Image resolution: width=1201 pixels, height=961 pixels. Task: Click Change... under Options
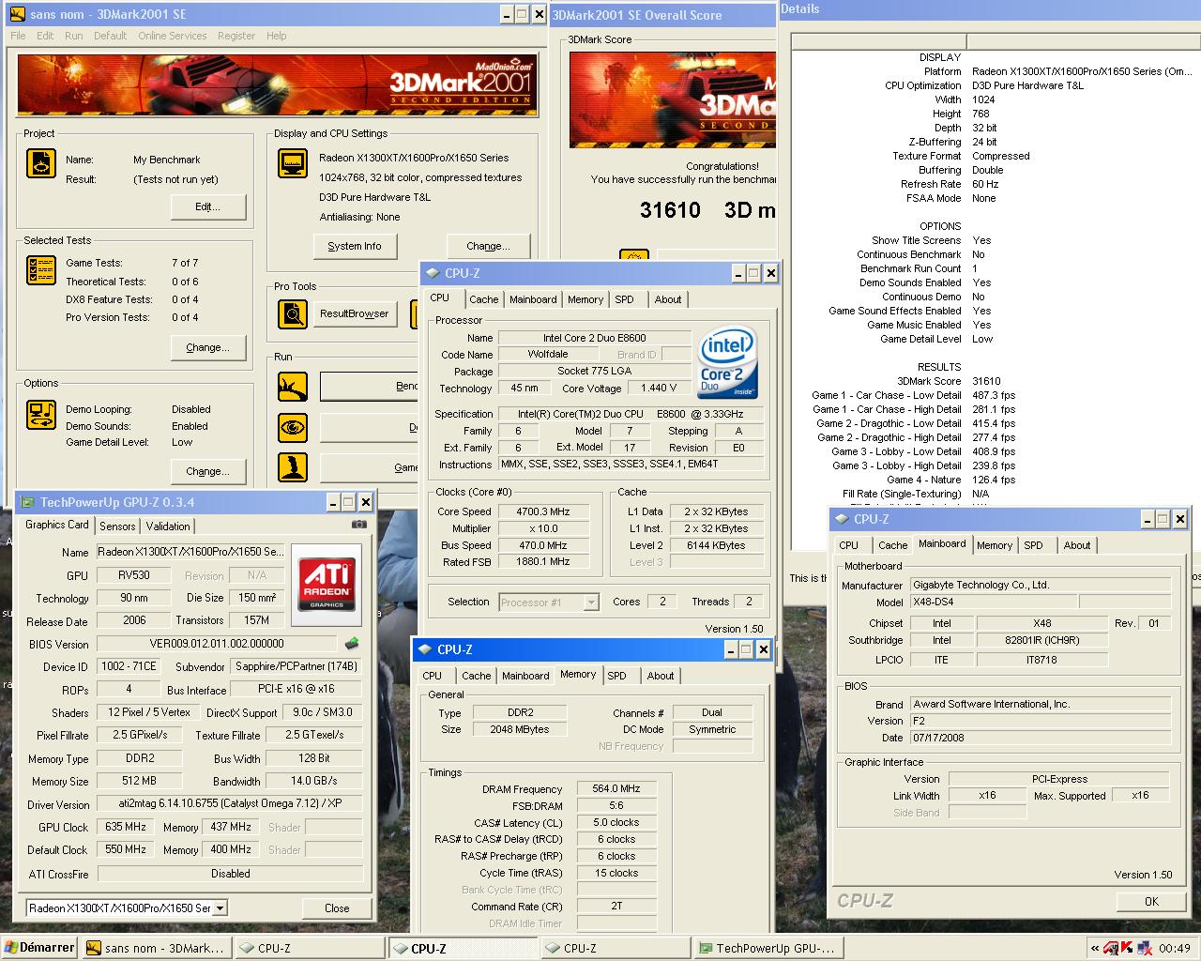[x=208, y=471]
